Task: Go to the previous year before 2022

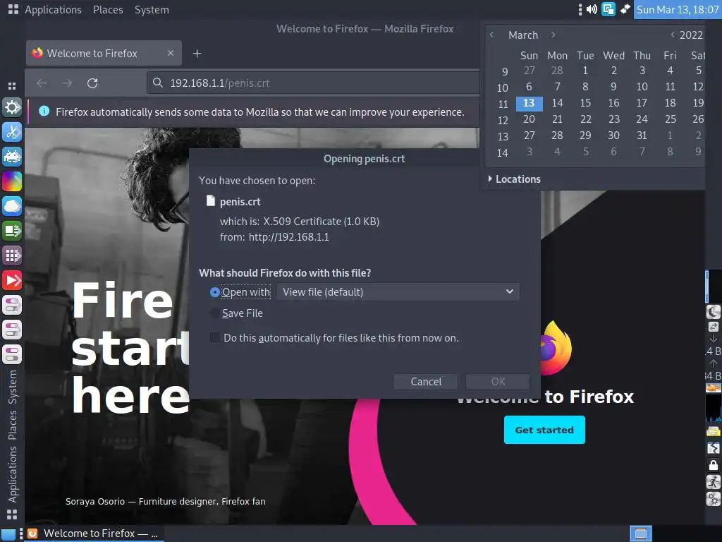Action: (x=673, y=35)
